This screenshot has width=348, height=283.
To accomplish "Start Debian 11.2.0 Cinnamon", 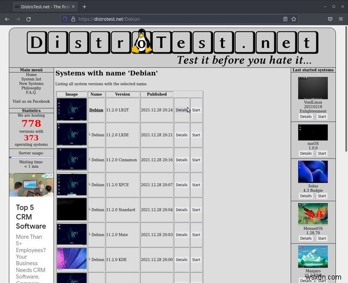I will tap(196, 160).
